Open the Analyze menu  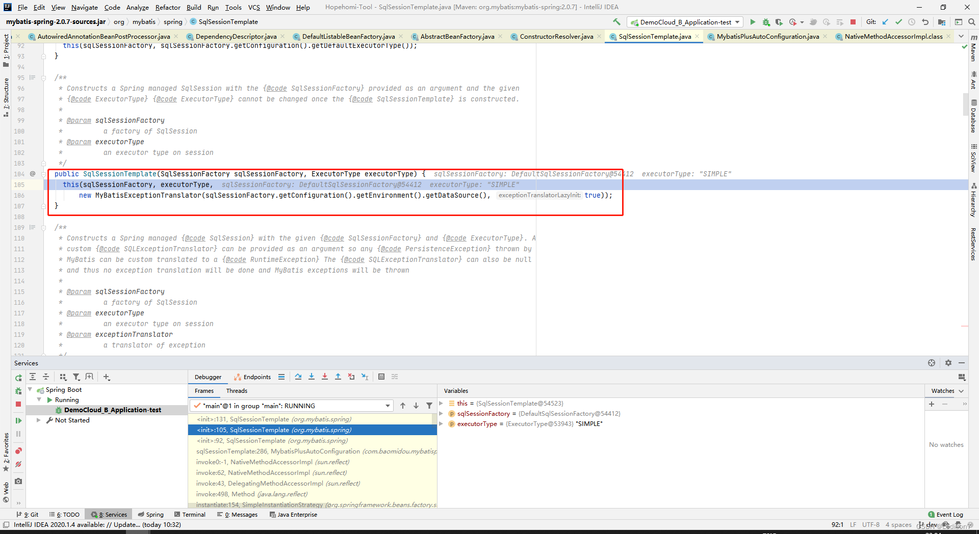(x=138, y=7)
